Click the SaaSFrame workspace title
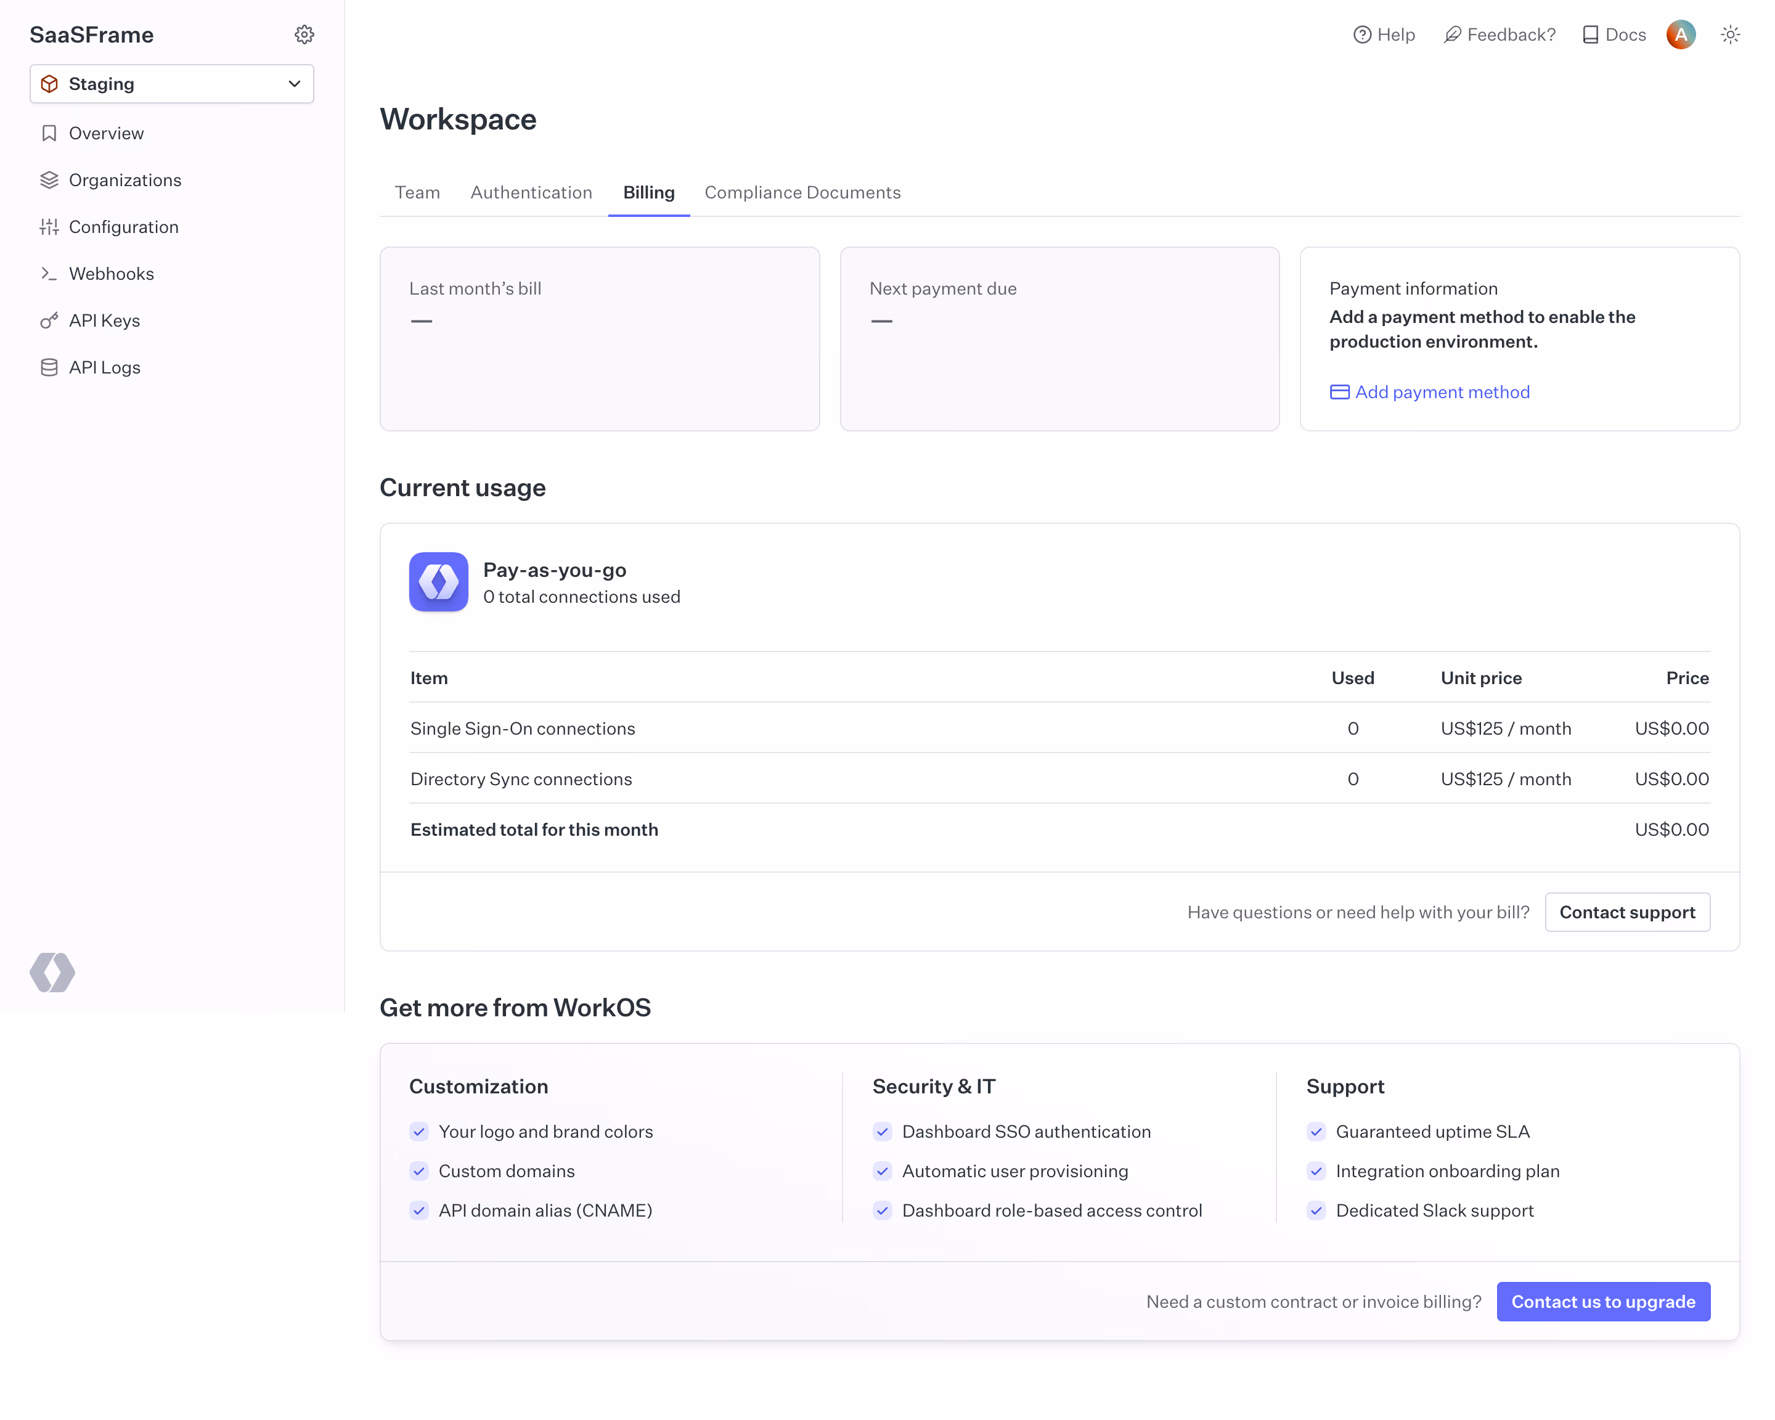 point(91,35)
